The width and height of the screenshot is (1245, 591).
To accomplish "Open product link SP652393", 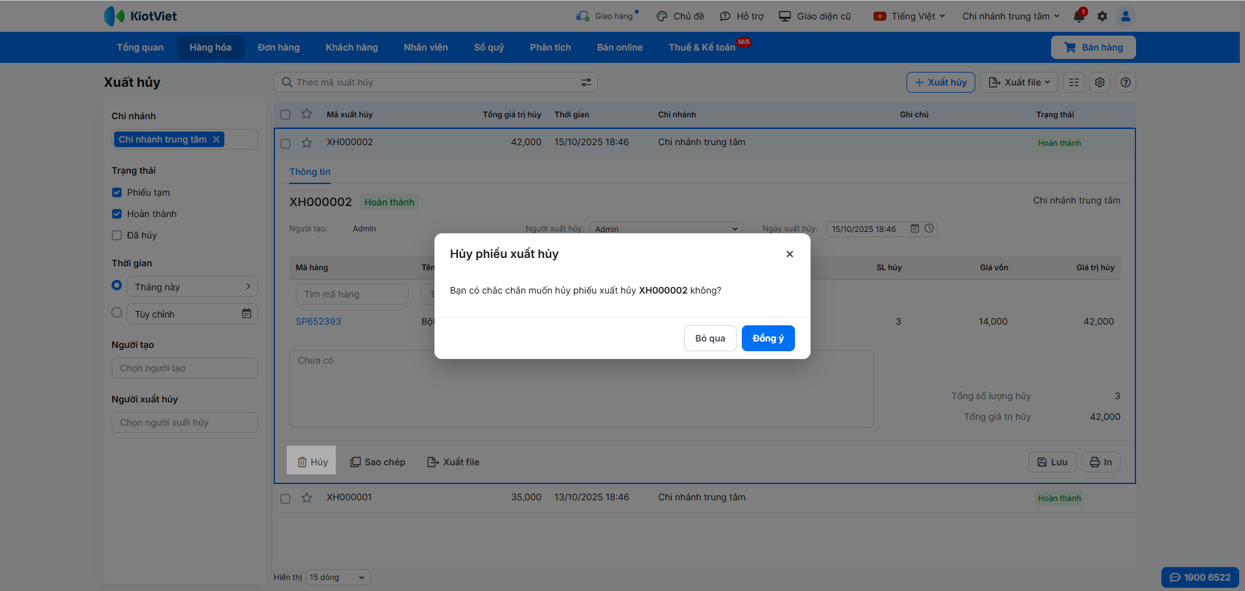I will [x=318, y=321].
